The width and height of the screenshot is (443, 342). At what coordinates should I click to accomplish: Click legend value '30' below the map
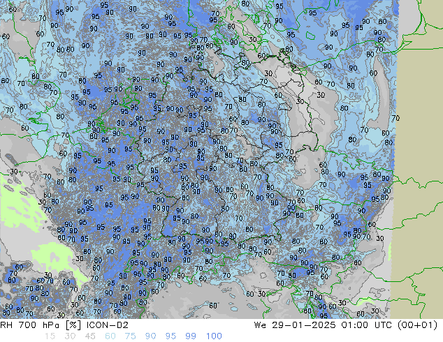(70, 336)
